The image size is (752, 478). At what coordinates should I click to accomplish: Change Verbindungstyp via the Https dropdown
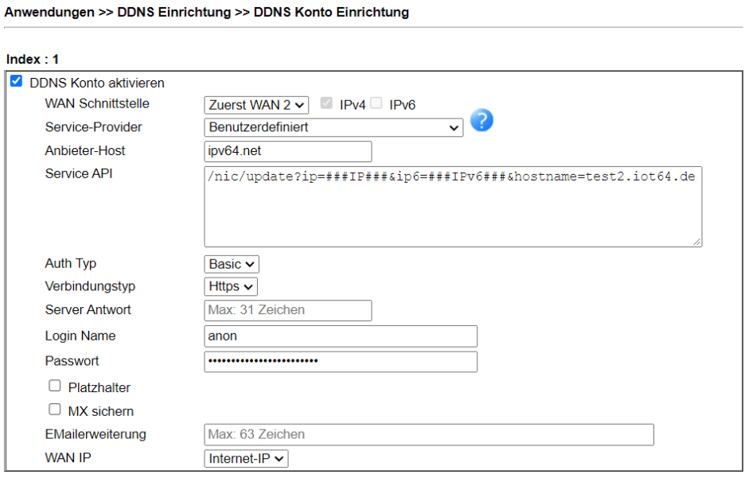pos(231,286)
